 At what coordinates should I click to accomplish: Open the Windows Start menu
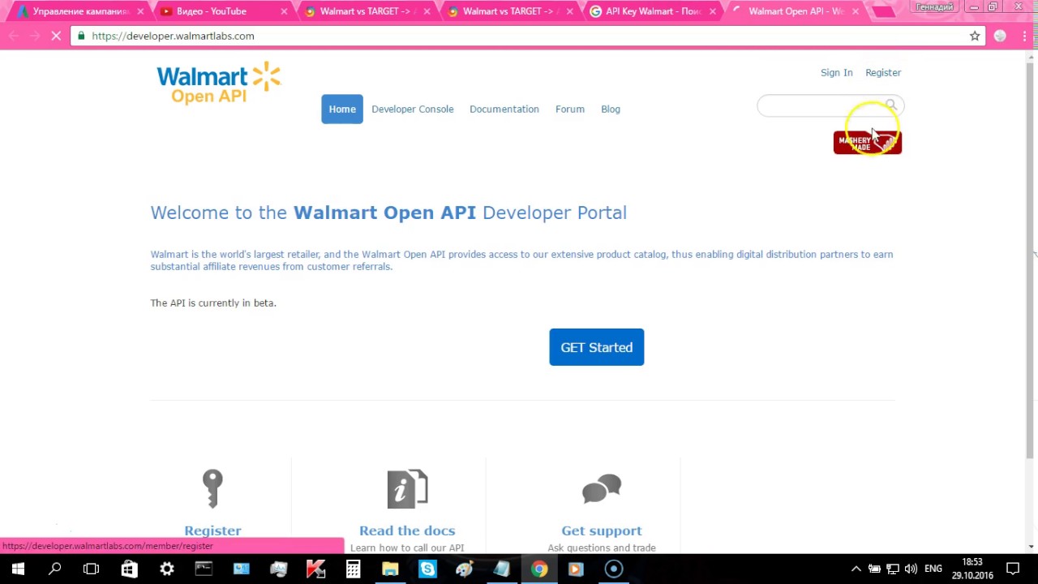(18, 569)
